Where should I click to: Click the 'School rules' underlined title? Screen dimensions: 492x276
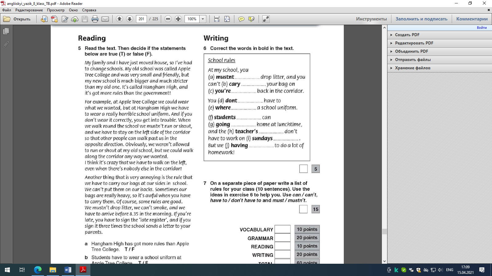click(221, 60)
